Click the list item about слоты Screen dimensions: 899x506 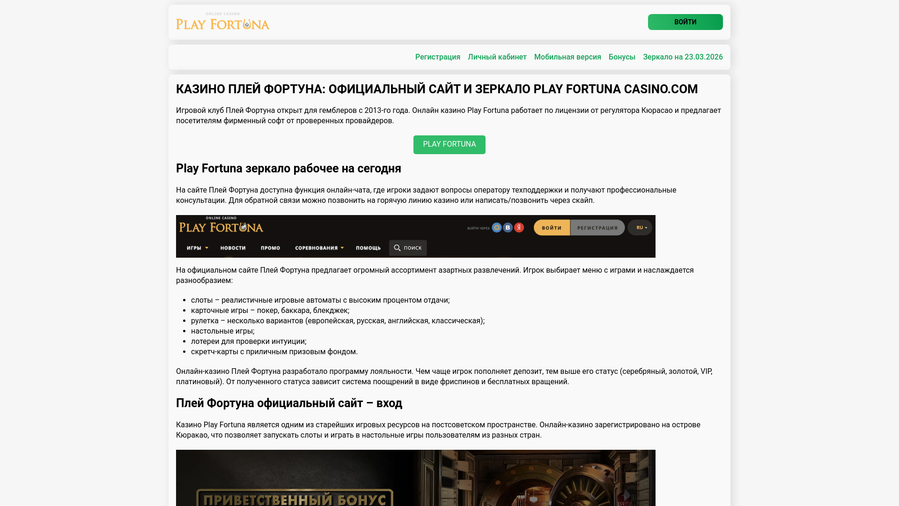point(320,300)
